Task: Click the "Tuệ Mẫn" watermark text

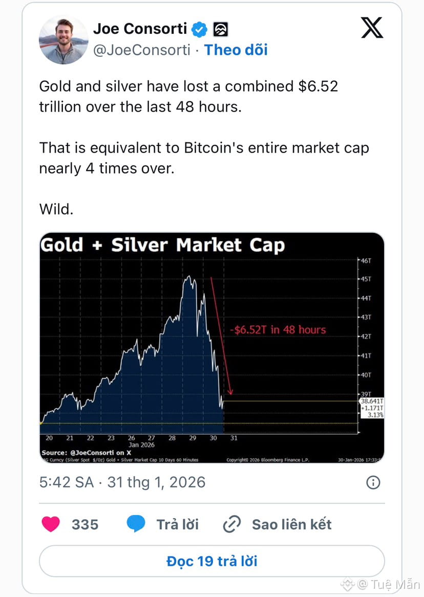Action: coord(396,584)
